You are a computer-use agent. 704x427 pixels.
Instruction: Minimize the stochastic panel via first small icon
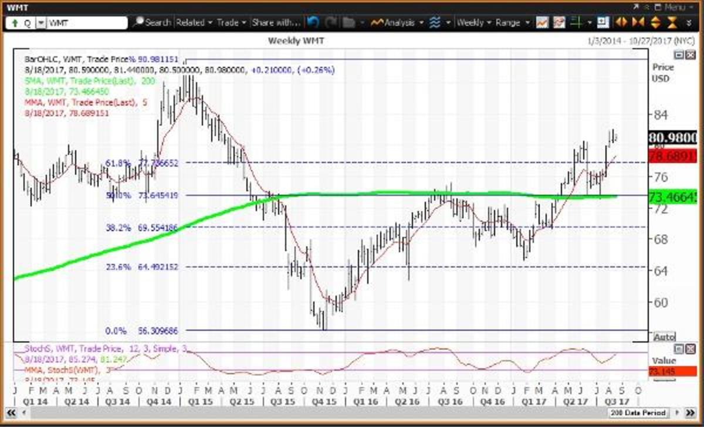(678, 348)
